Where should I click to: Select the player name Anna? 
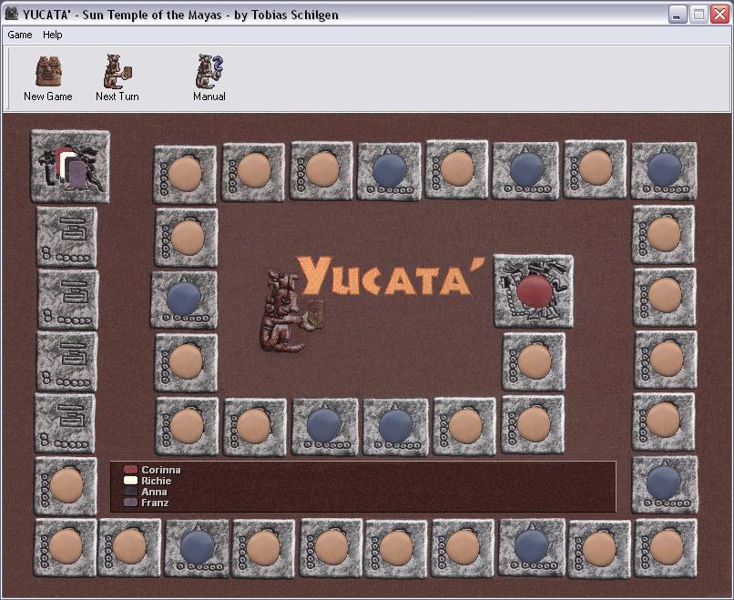coord(154,492)
